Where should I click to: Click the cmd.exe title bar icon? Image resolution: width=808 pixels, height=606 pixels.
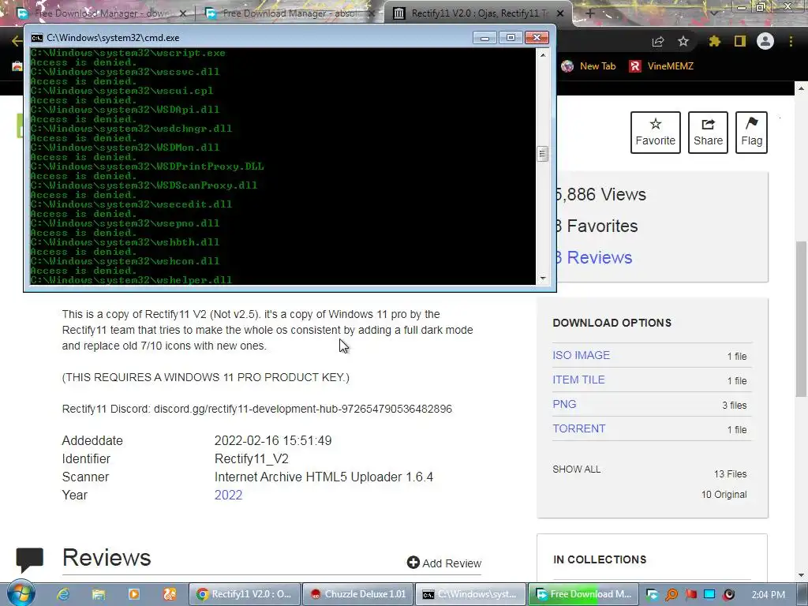click(x=37, y=38)
